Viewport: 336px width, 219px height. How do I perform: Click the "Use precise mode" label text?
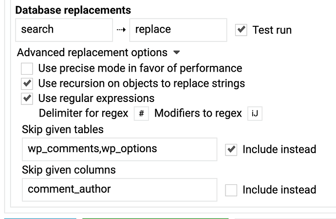(x=140, y=68)
